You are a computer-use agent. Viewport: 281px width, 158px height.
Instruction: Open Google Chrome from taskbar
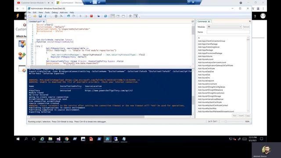pyautogui.click(x=67, y=139)
